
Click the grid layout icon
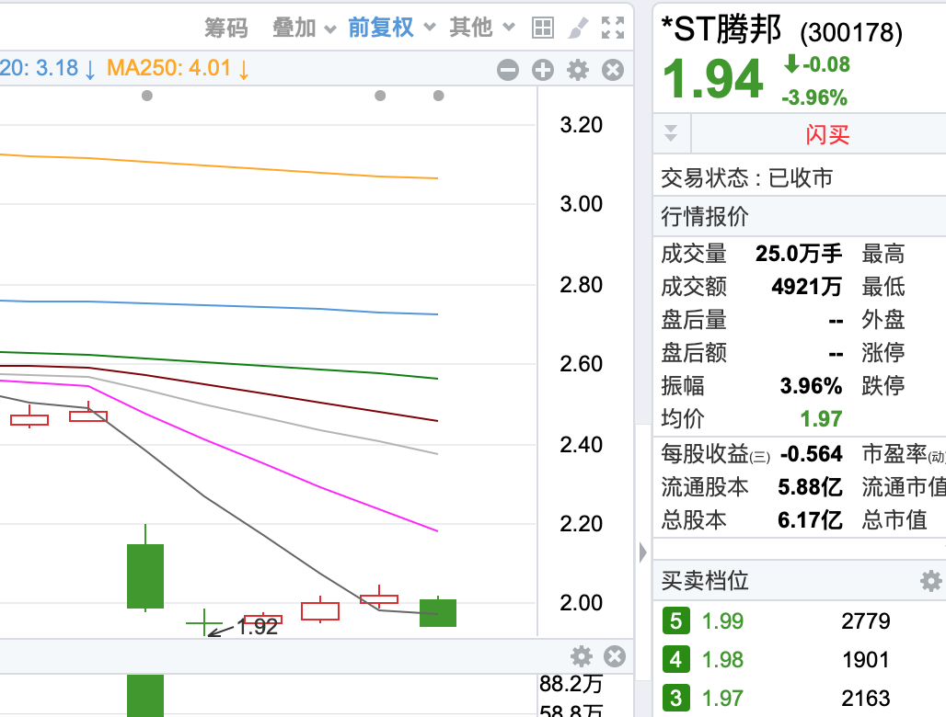(x=542, y=28)
